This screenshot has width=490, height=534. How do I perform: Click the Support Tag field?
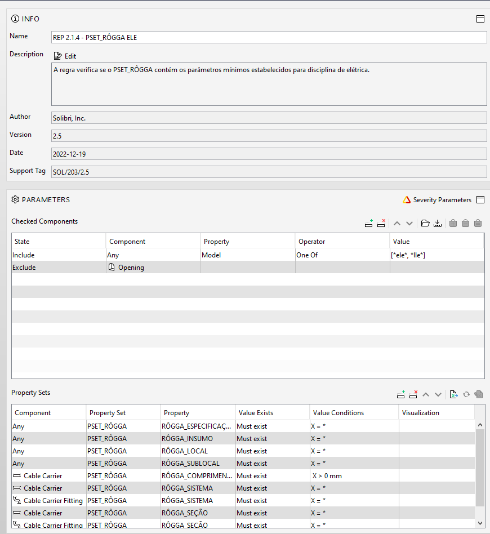pos(269,172)
